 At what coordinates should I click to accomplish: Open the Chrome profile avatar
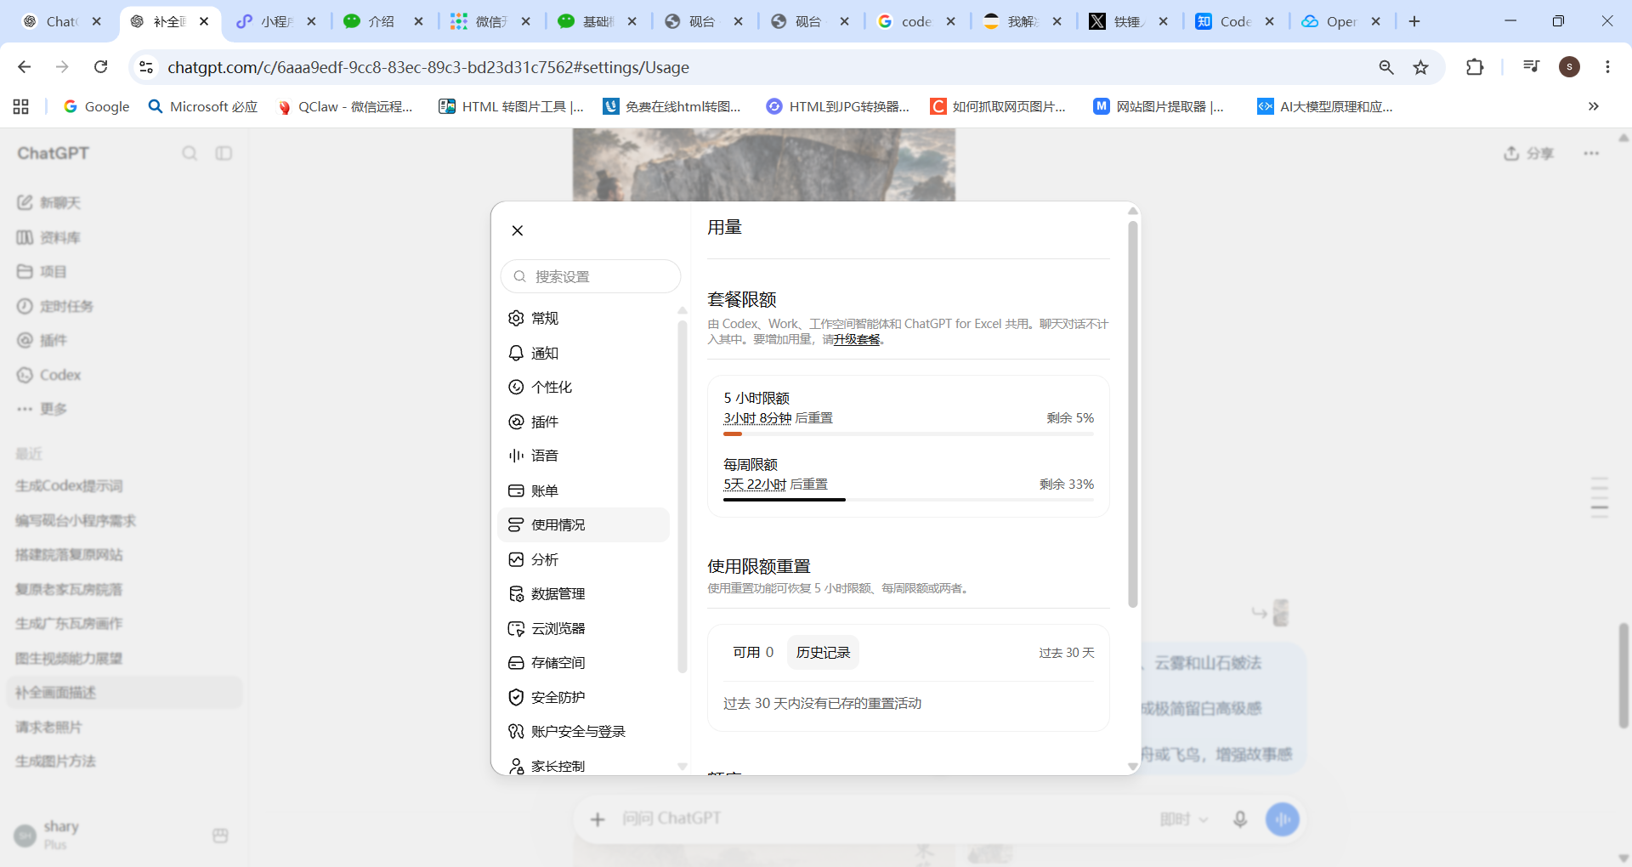pos(1570,67)
